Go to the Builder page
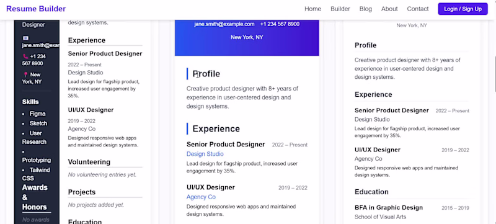496x224 pixels. click(340, 9)
